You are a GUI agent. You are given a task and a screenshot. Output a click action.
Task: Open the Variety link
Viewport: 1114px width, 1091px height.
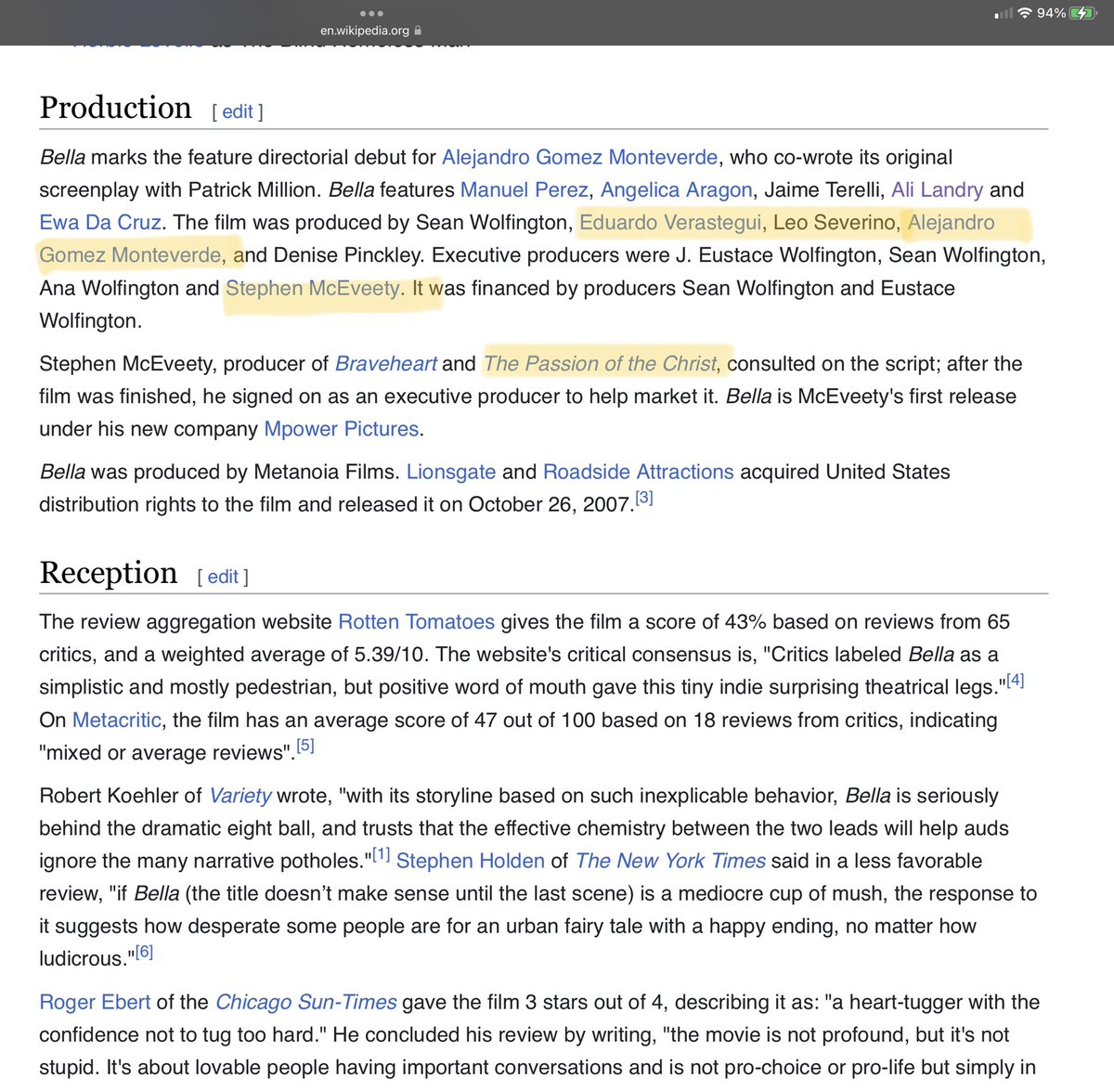point(240,796)
